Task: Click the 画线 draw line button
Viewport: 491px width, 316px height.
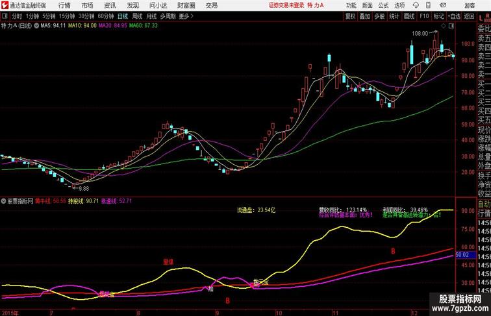Action: pos(409,16)
